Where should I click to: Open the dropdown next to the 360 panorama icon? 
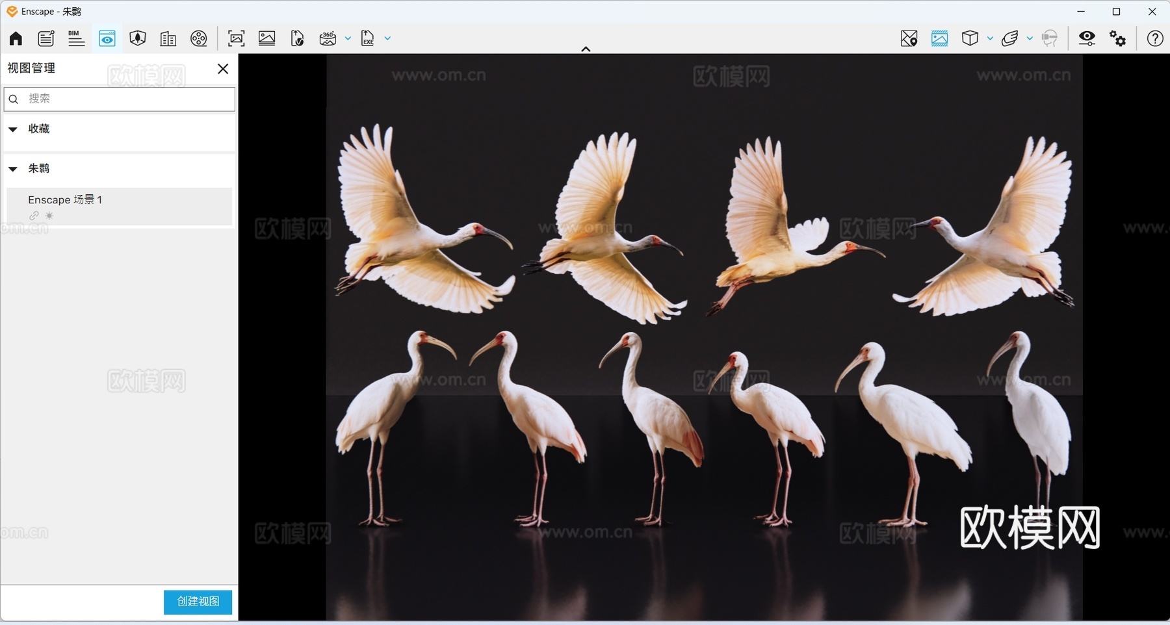tap(348, 38)
